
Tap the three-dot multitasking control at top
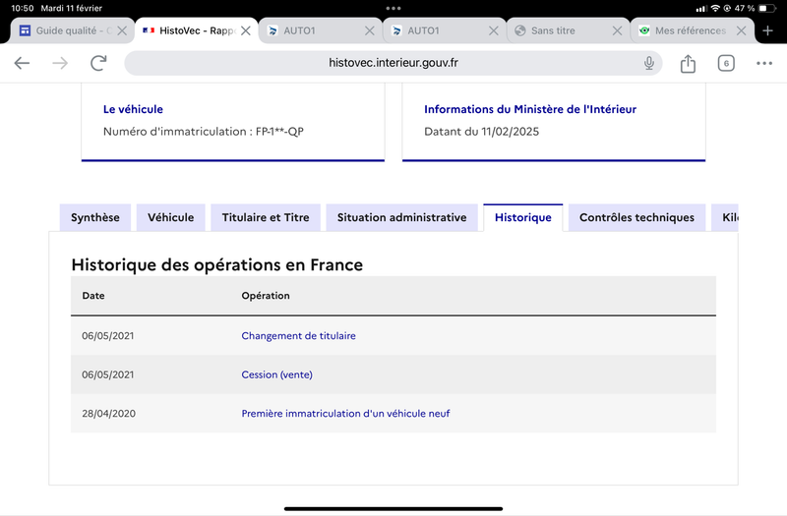coord(393,8)
